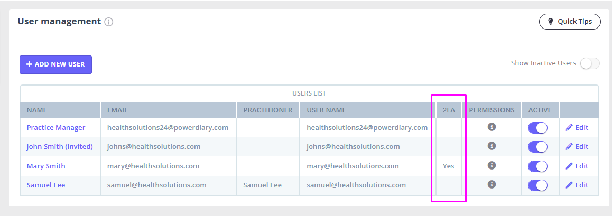Click the 2FA column header

[448, 110]
